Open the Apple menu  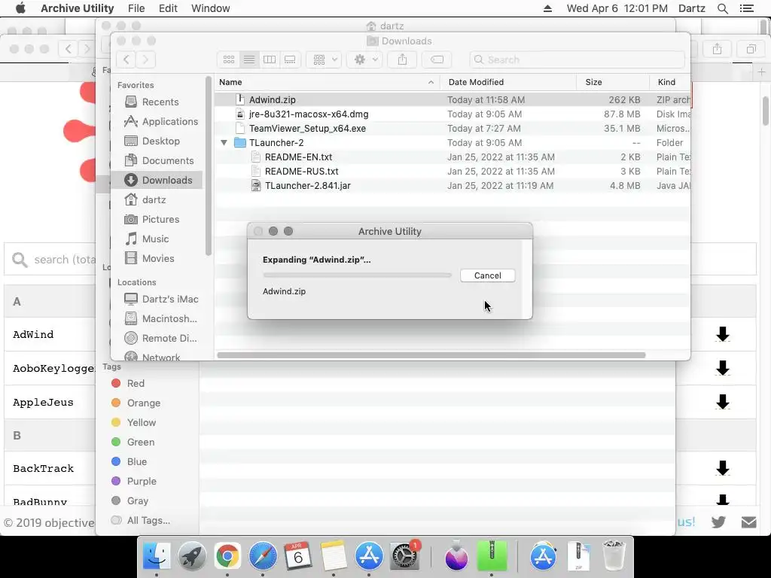pos(20,8)
